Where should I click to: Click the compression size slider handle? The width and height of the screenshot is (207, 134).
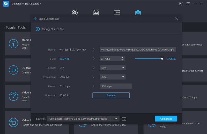tap(162, 59)
